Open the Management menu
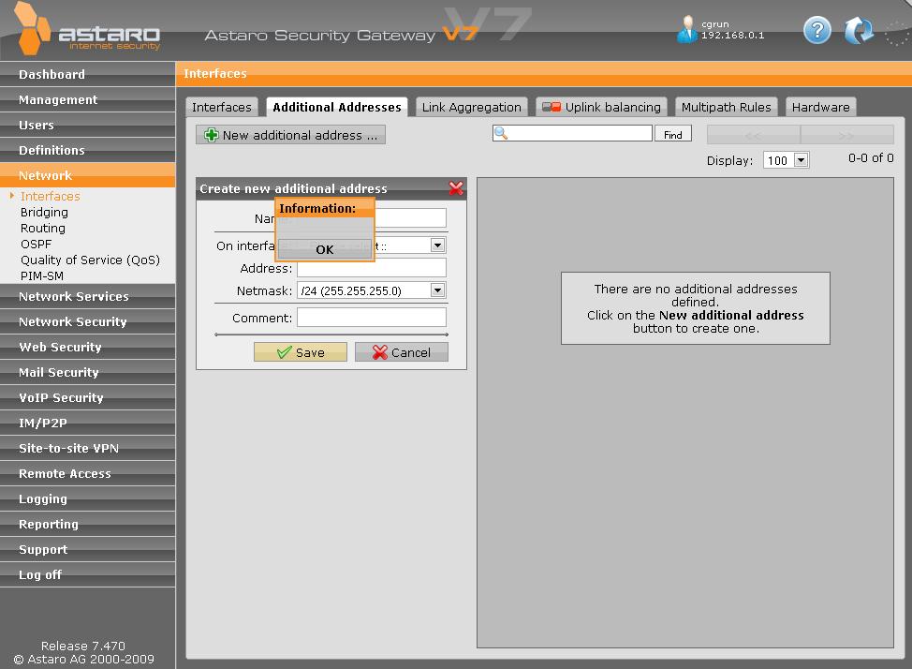 [87, 99]
